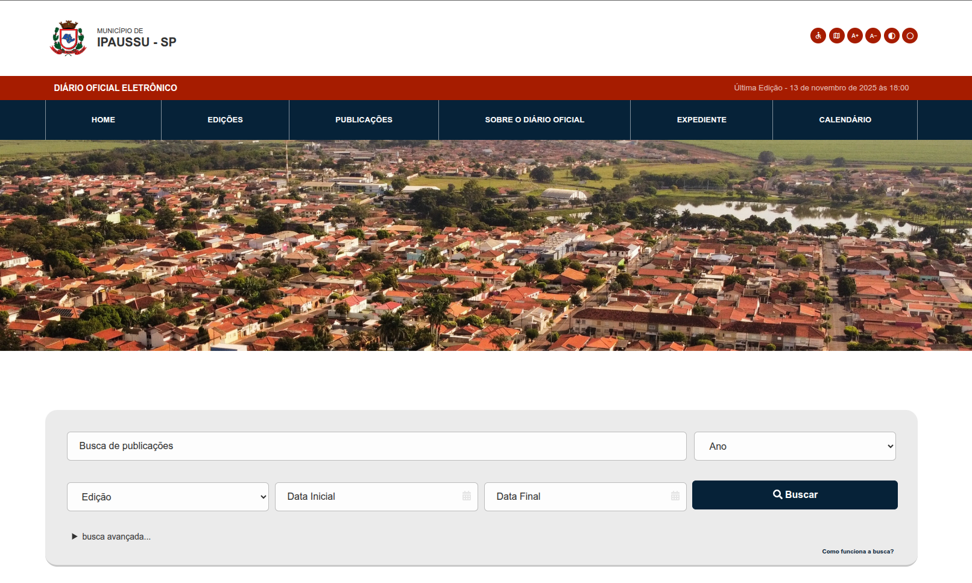Open the Edição dropdown

[168, 497]
